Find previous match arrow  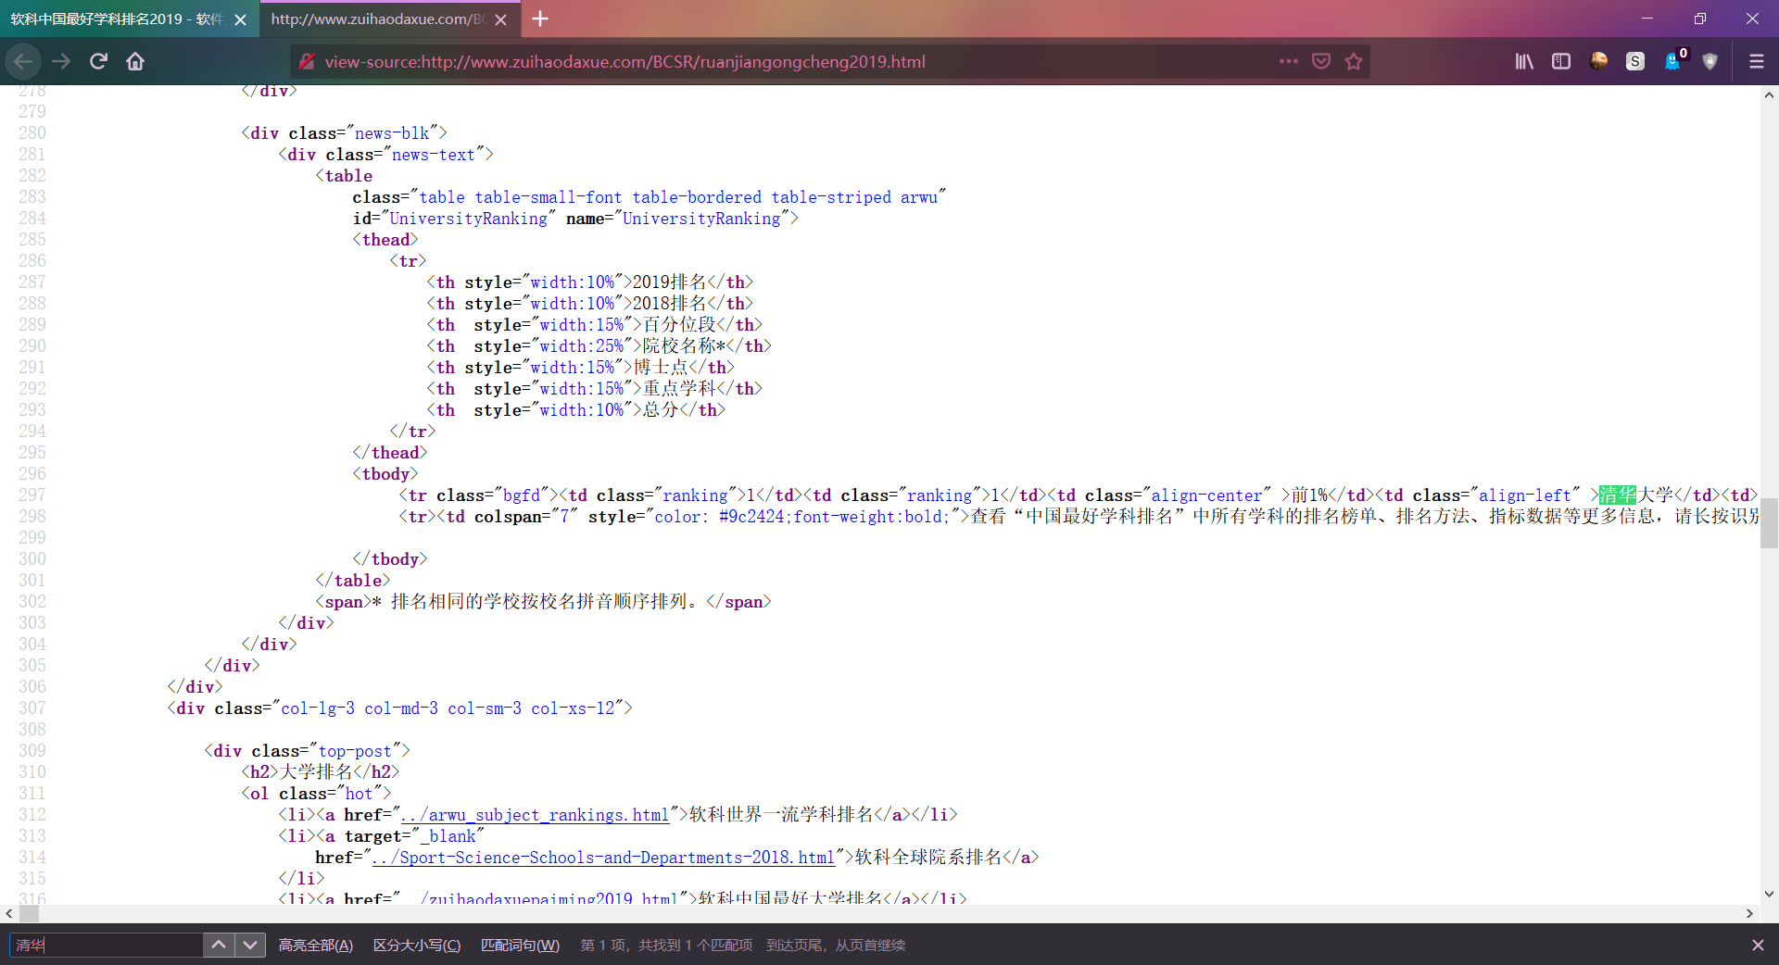pos(219,945)
